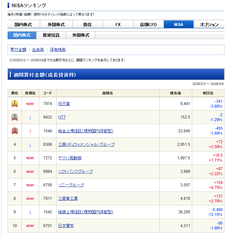Screen dimensions: 235x237
Task: Open the 投信 tab
Action: 88,24
